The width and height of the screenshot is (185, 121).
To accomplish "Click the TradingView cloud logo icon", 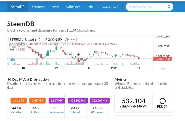I will pyautogui.click(x=13, y=60).
